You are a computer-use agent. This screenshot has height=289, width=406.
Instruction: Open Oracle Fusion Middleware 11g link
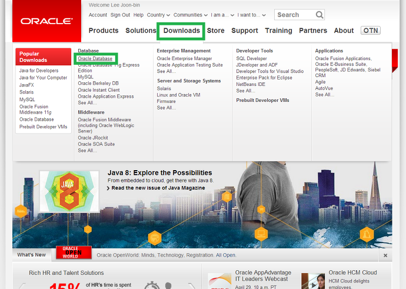[x=35, y=109]
